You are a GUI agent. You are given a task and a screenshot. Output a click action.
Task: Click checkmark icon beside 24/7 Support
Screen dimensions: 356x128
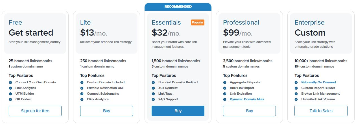pos(153,99)
